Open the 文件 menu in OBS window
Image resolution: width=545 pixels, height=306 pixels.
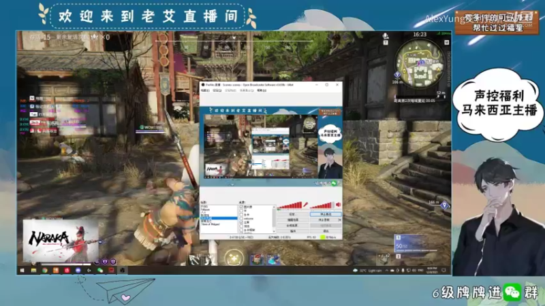coord(205,90)
